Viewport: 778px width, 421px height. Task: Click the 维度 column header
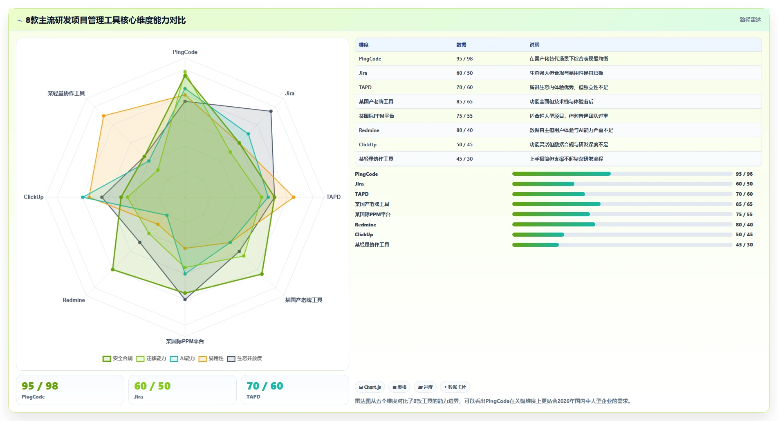point(364,45)
